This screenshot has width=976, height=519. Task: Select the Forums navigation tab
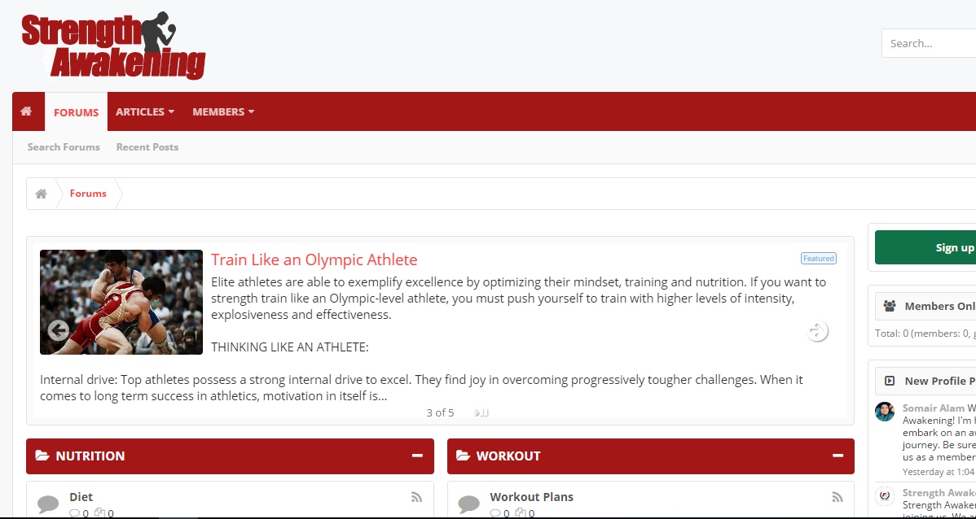point(76,112)
